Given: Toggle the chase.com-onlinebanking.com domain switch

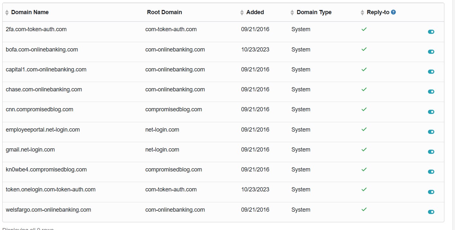Looking at the screenshot, I should tap(431, 92).
